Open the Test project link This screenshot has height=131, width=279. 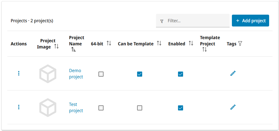click(x=76, y=108)
